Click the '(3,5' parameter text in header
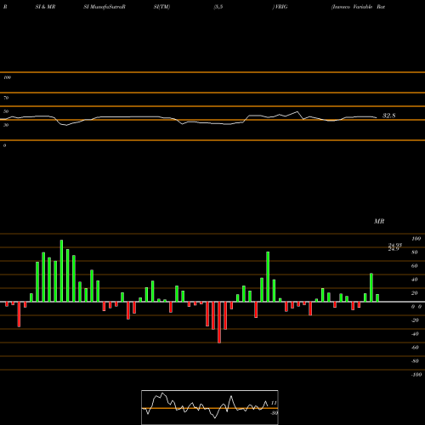425x425 pixels. pos(218,7)
